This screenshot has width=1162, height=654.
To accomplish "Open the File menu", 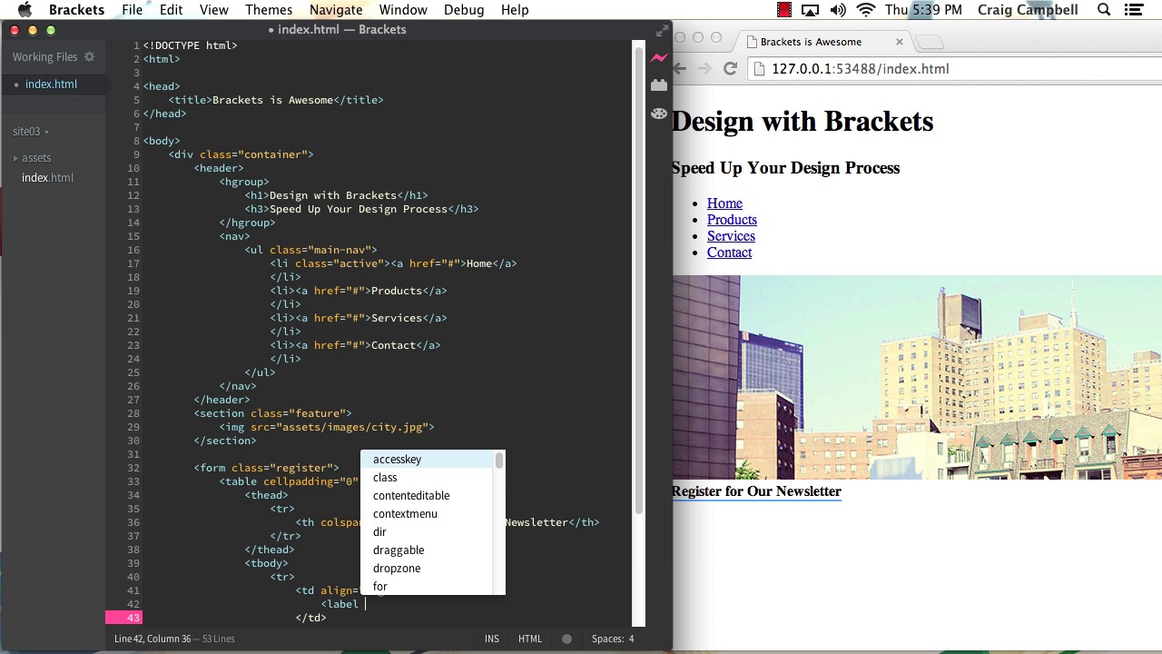I will point(132,10).
